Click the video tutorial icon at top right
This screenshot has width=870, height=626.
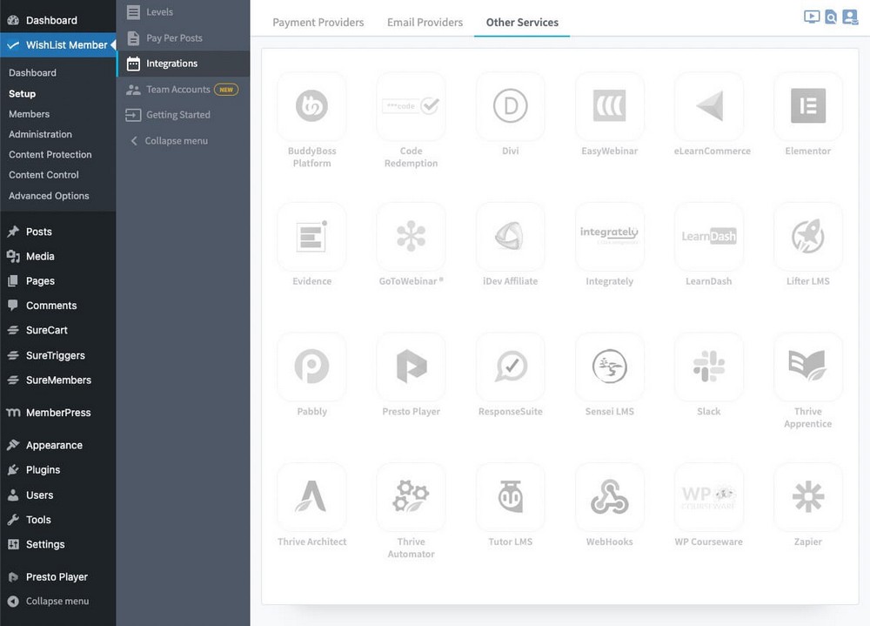tap(812, 17)
